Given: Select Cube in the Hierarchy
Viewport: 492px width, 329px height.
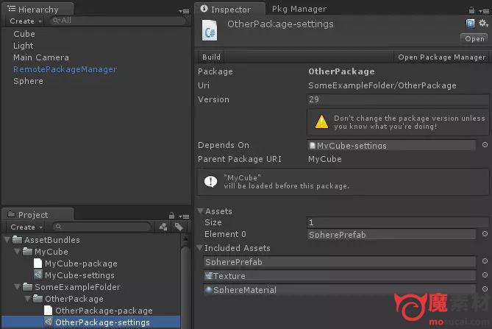Looking at the screenshot, I should pyautogui.click(x=24, y=34).
